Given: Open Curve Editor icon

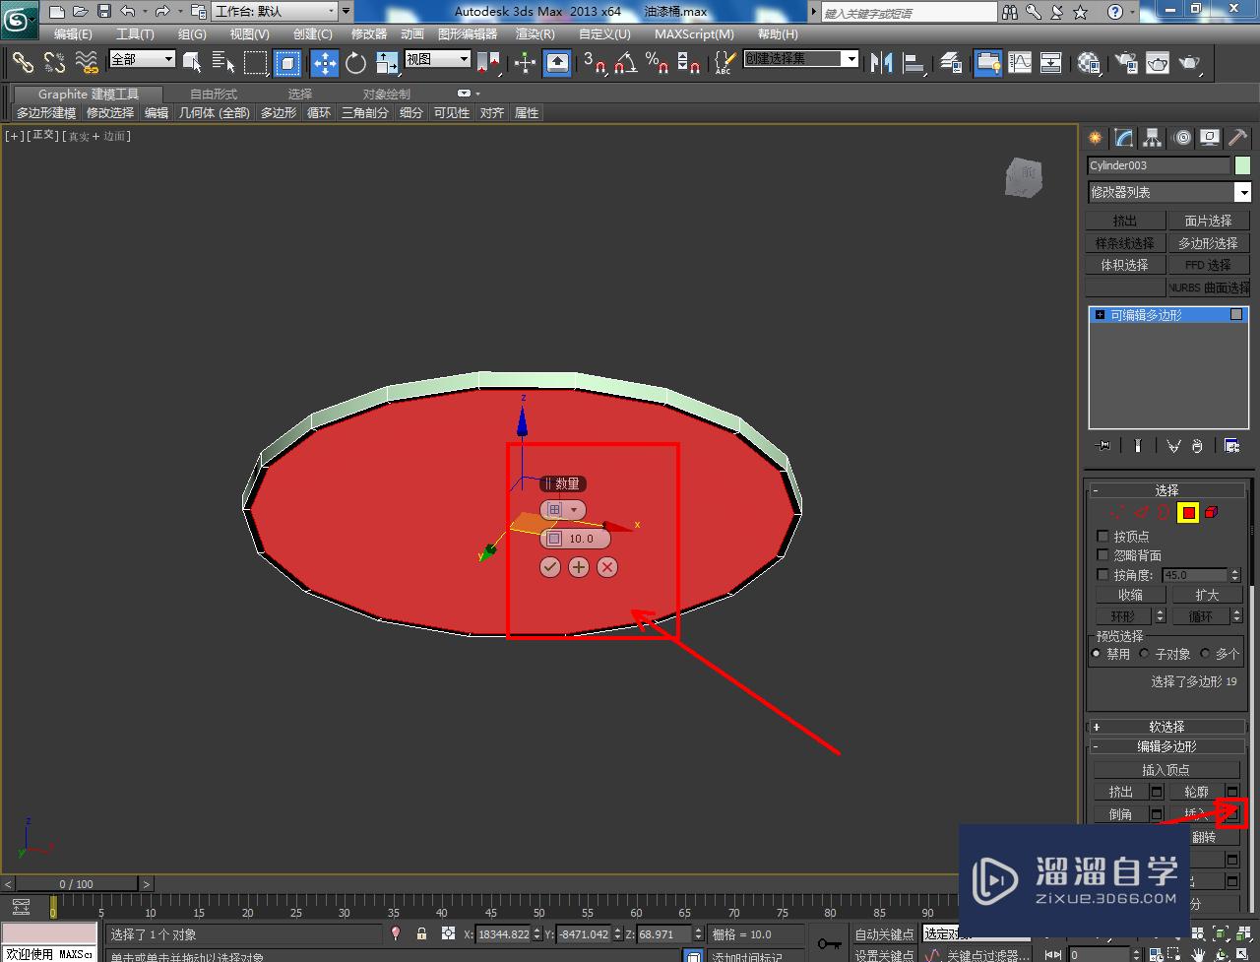Looking at the screenshot, I should pos(1020,62).
